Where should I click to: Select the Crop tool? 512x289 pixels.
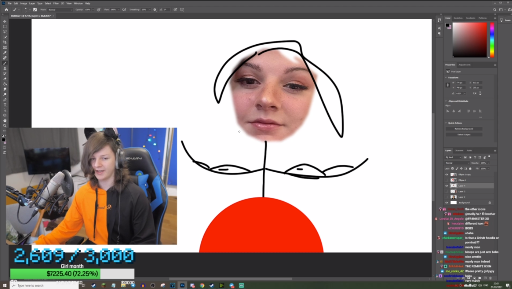click(x=5, y=42)
